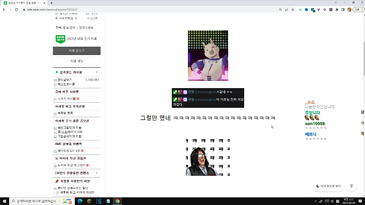
Task: Share this page via the address bar
Action: point(287,10)
